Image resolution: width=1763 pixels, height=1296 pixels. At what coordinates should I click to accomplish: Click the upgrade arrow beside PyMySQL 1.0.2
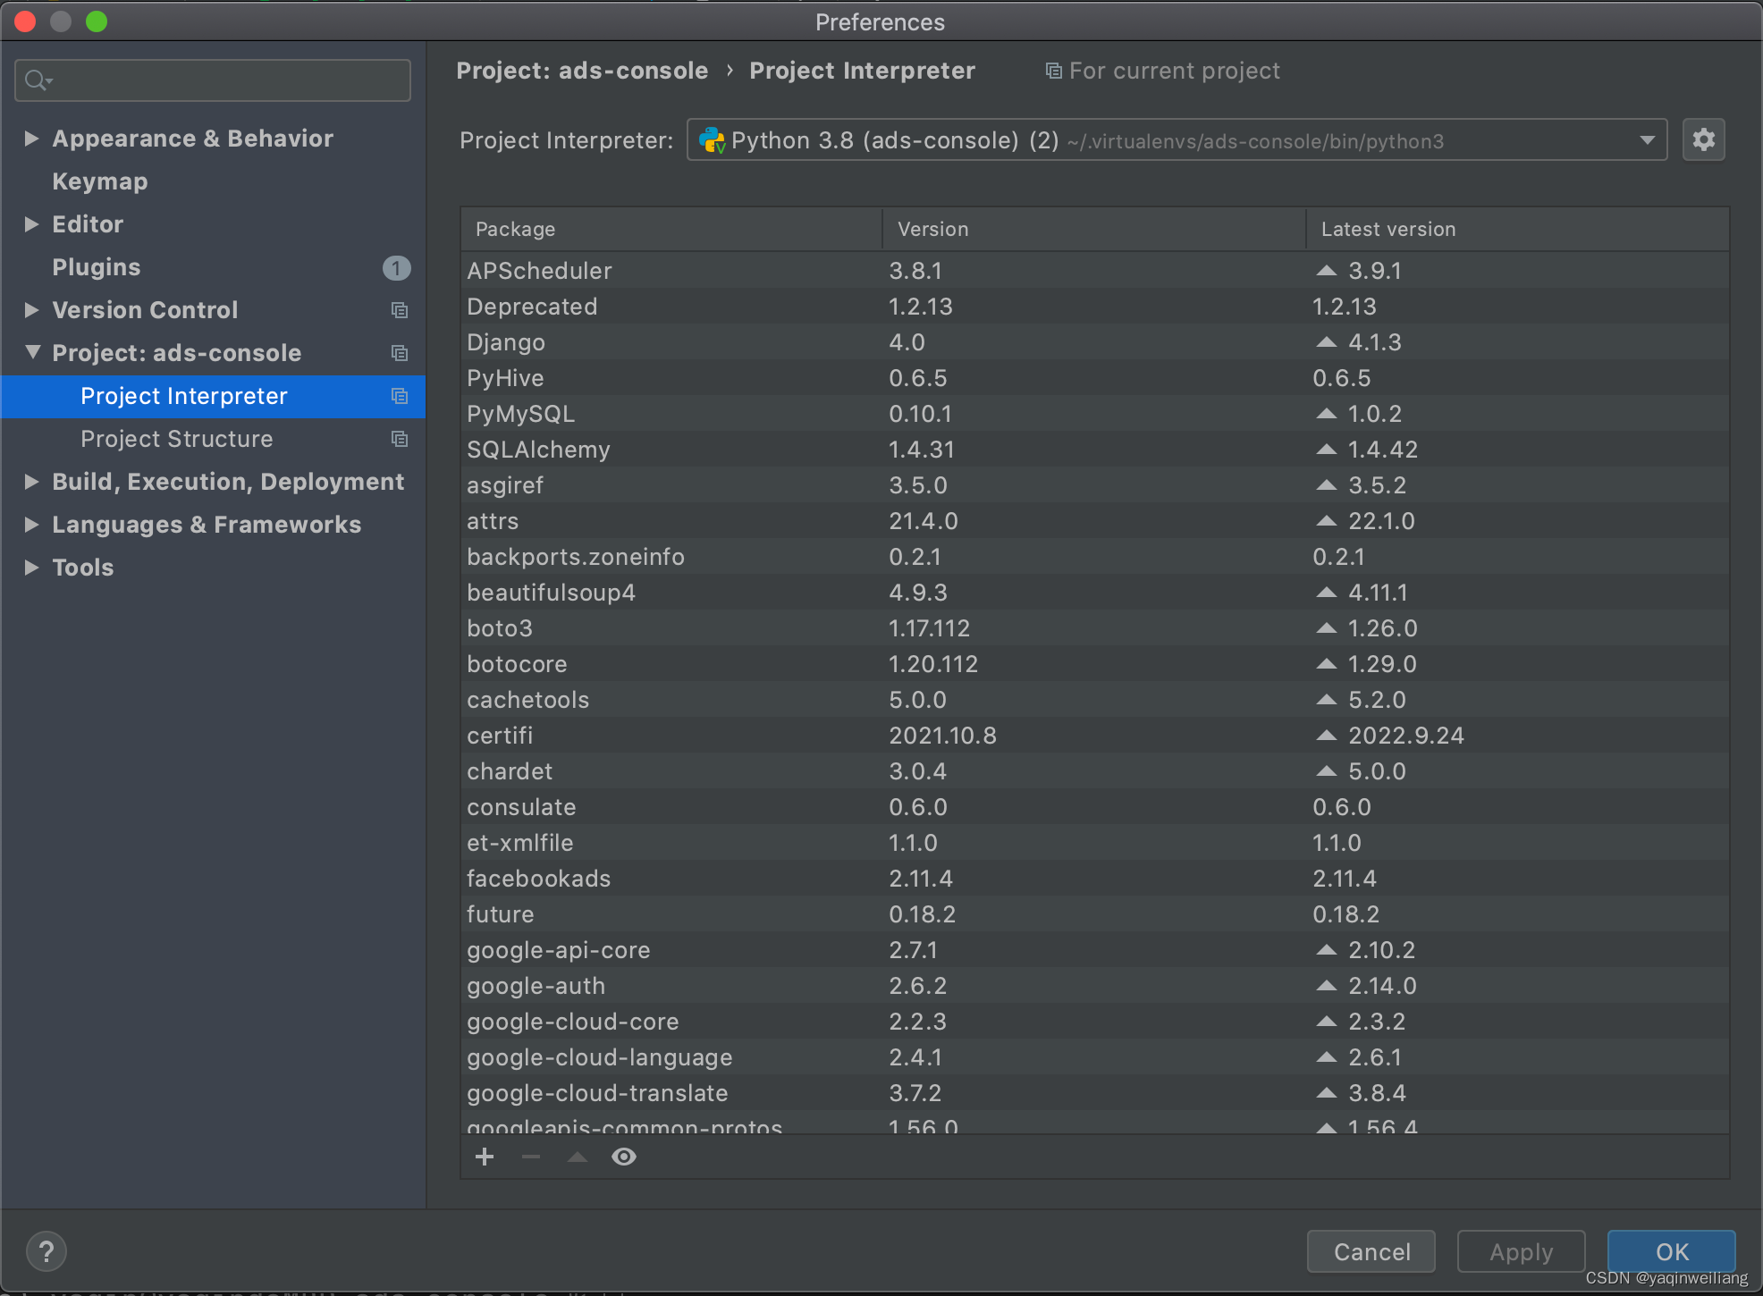1327,414
